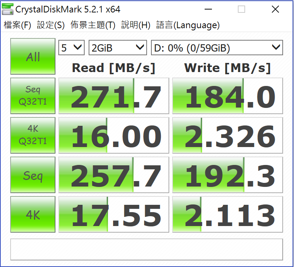This screenshot has width=294, height=267.
Task: Click the Seq write value 192.3
Action: click(x=228, y=175)
